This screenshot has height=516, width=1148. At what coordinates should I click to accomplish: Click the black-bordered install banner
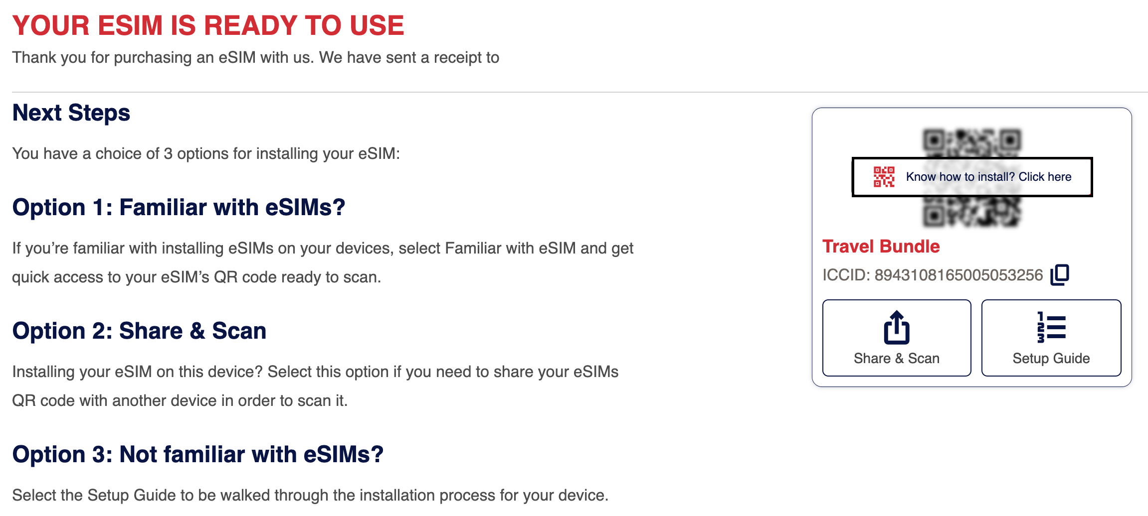coord(971,176)
